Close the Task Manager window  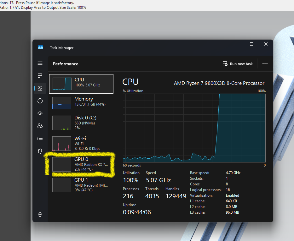(266, 44)
